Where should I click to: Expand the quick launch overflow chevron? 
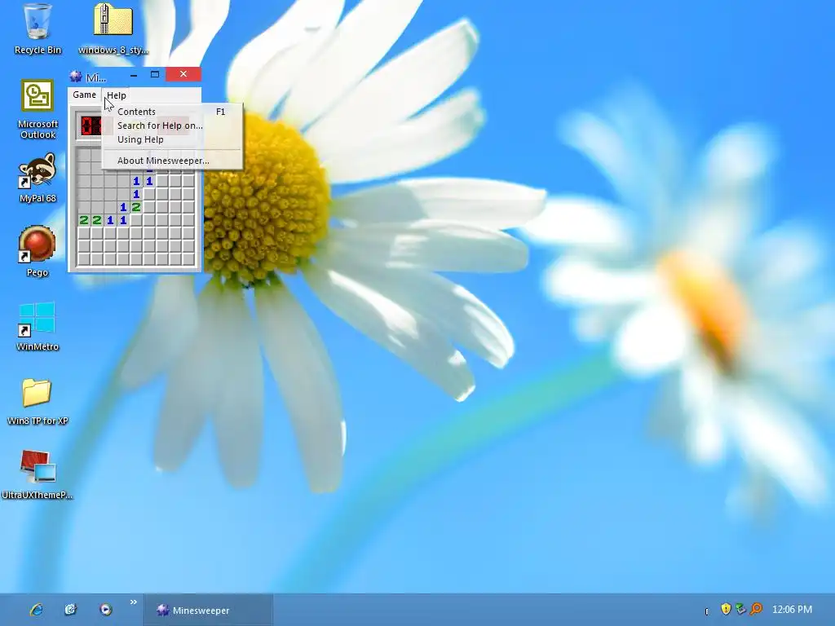(x=133, y=602)
